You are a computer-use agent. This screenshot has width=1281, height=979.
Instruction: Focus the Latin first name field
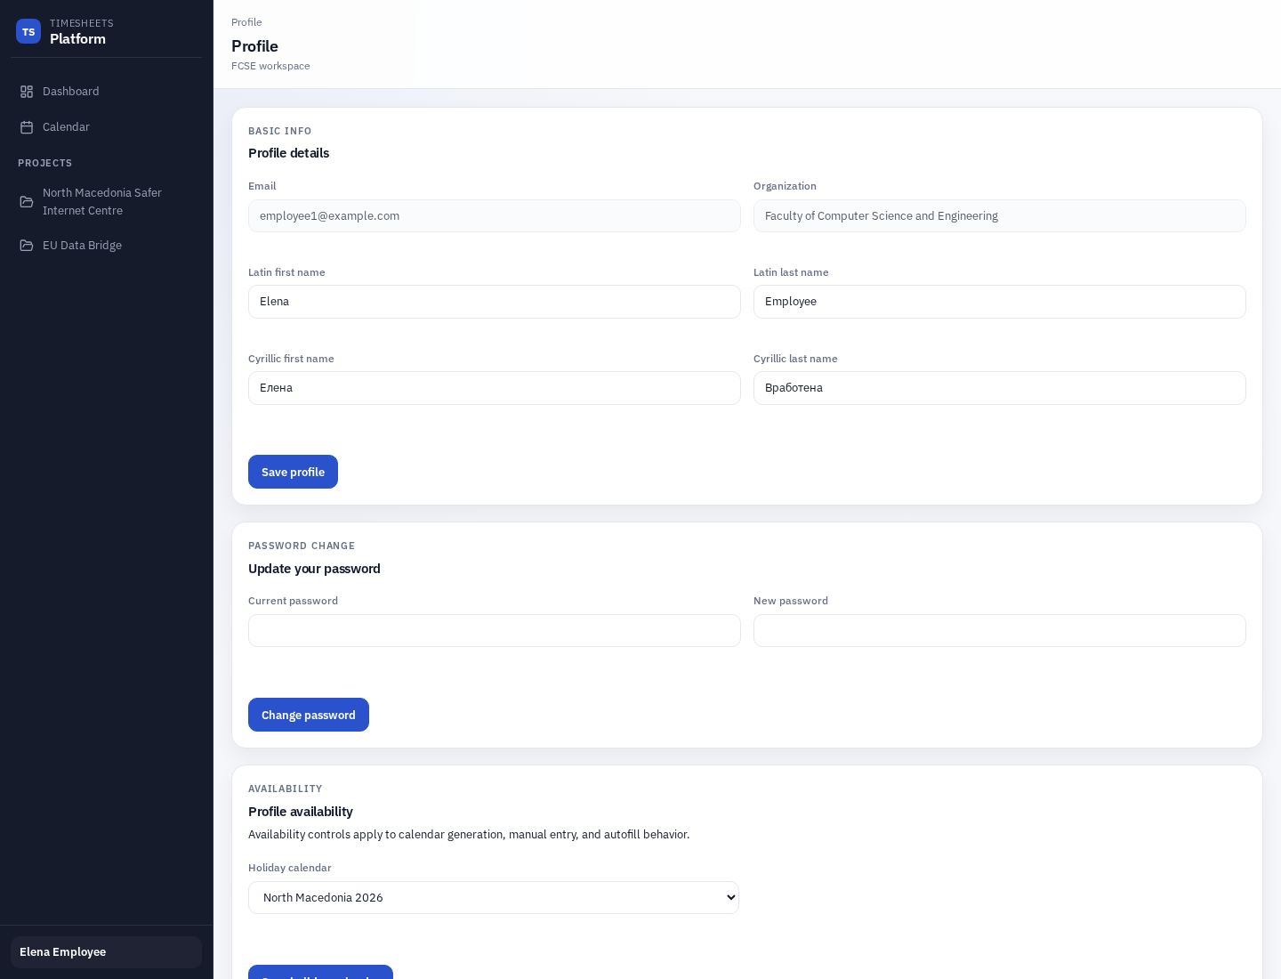tap(495, 302)
